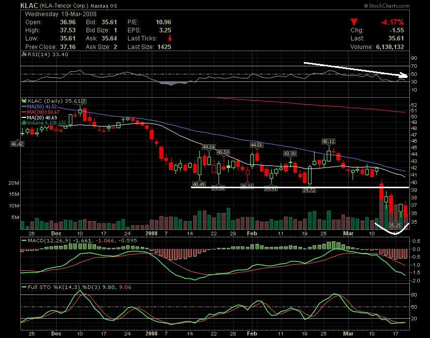Click the Ask value 35.64
Viewport: 430px width, 338px height.
tap(109, 38)
